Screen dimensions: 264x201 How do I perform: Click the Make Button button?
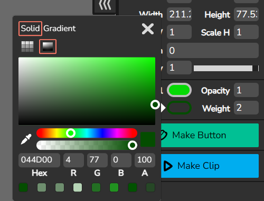click(x=210, y=135)
